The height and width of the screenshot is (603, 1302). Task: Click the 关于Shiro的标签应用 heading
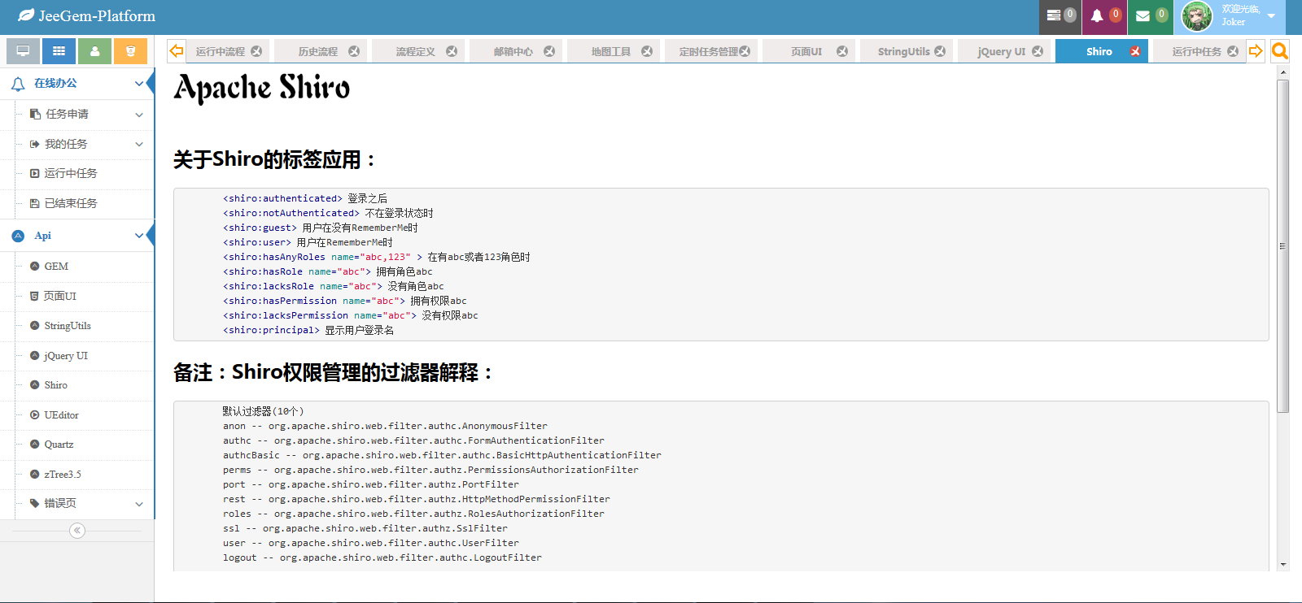coord(274,159)
